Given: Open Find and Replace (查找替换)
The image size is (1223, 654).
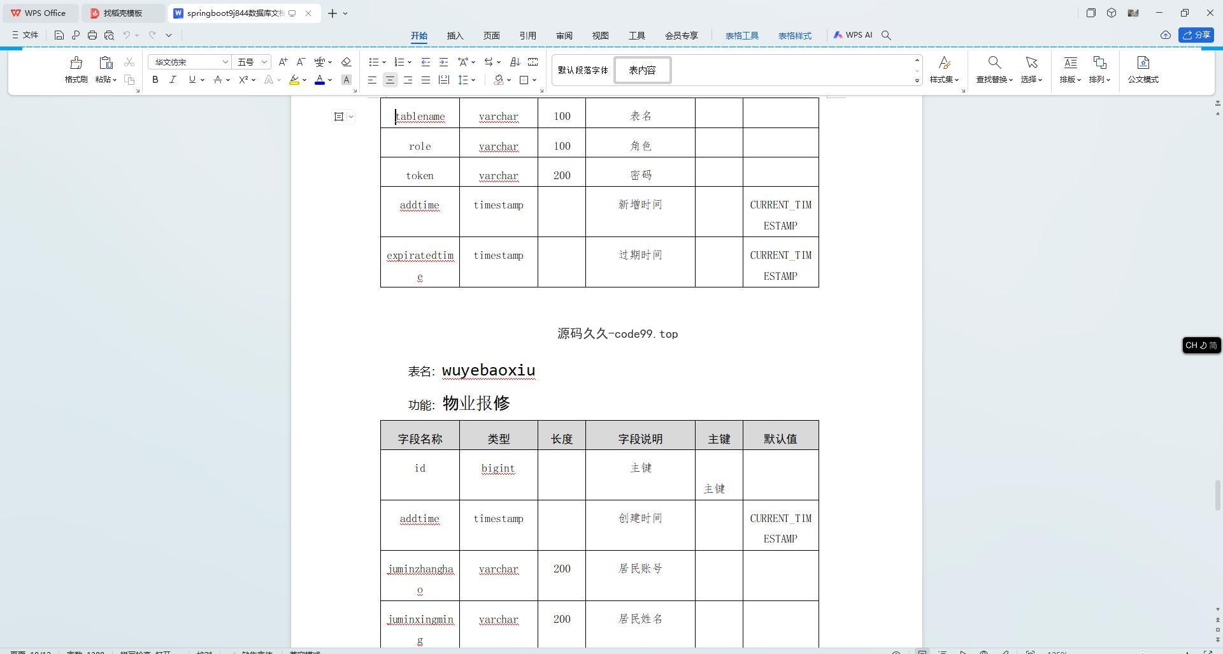Looking at the screenshot, I should coord(994,69).
